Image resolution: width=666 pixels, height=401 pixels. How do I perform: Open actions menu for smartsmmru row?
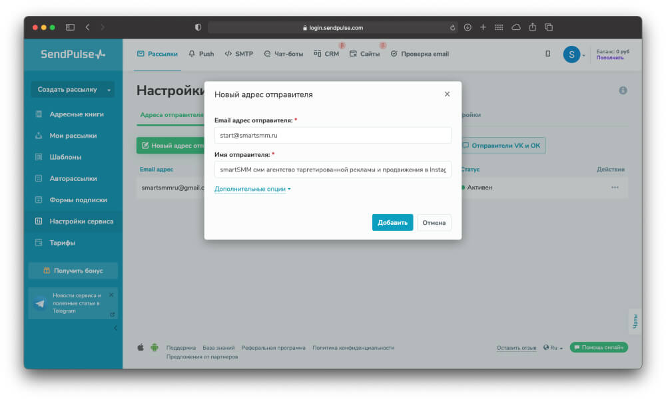615,188
